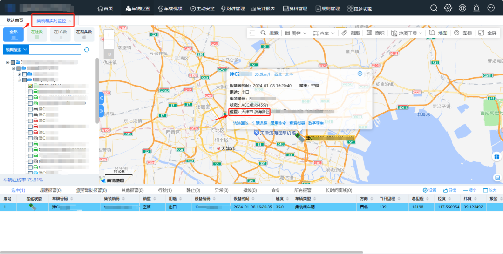Click the container truck marker on map
Screen dimensions: 503x254
click(300, 138)
